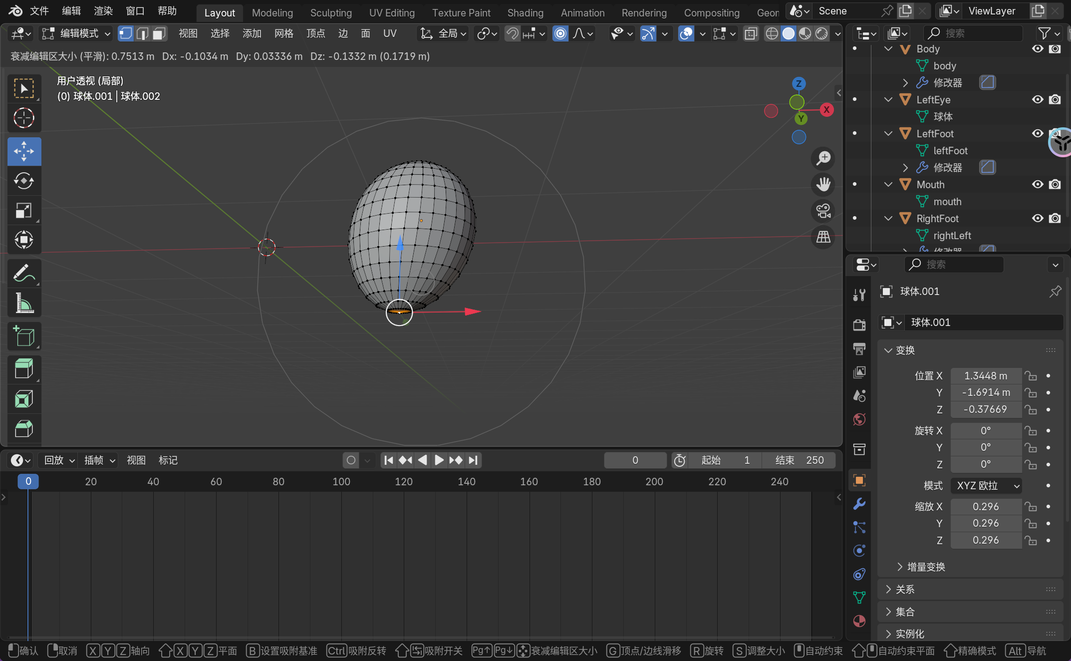Open the XYZ 欧拉 rotation mode dropdown
The width and height of the screenshot is (1071, 661).
pos(986,485)
